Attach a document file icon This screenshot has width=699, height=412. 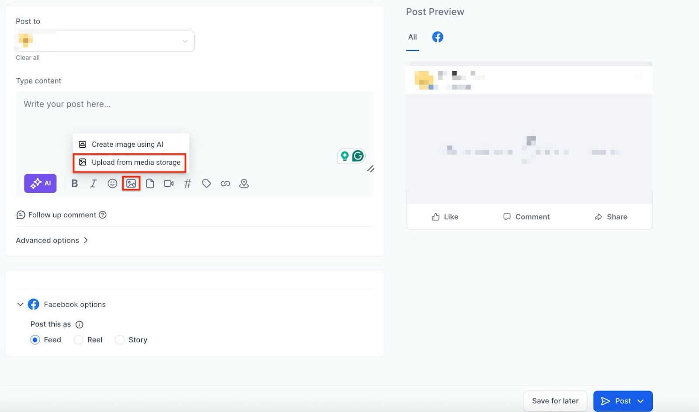150,183
